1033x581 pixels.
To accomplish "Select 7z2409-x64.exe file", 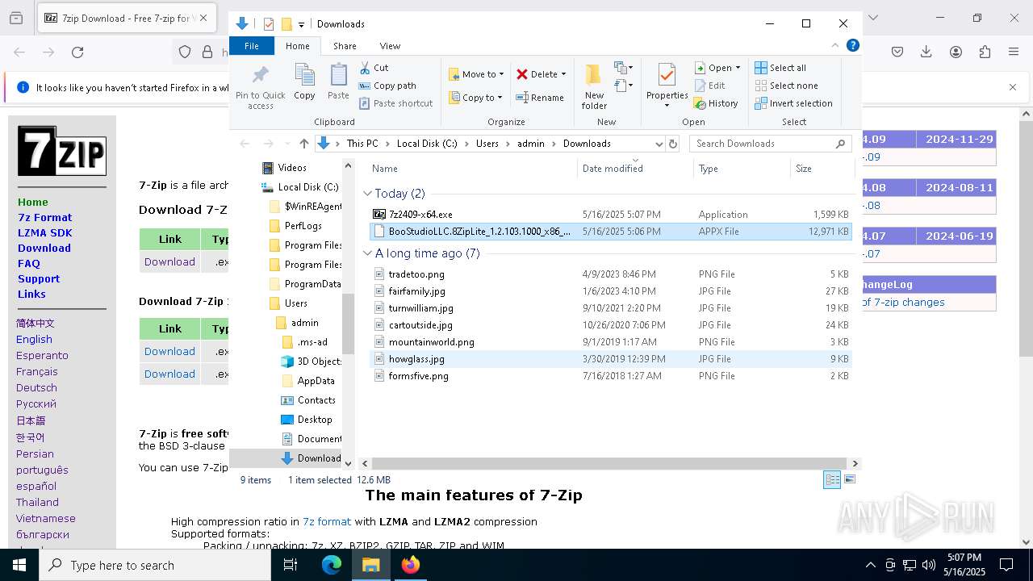I will click(x=611, y=215).
